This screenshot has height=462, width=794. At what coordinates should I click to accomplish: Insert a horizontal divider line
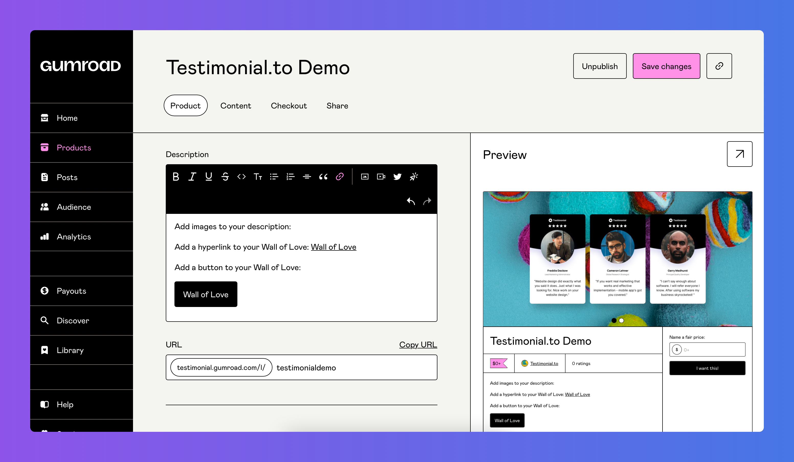(307, 177)
